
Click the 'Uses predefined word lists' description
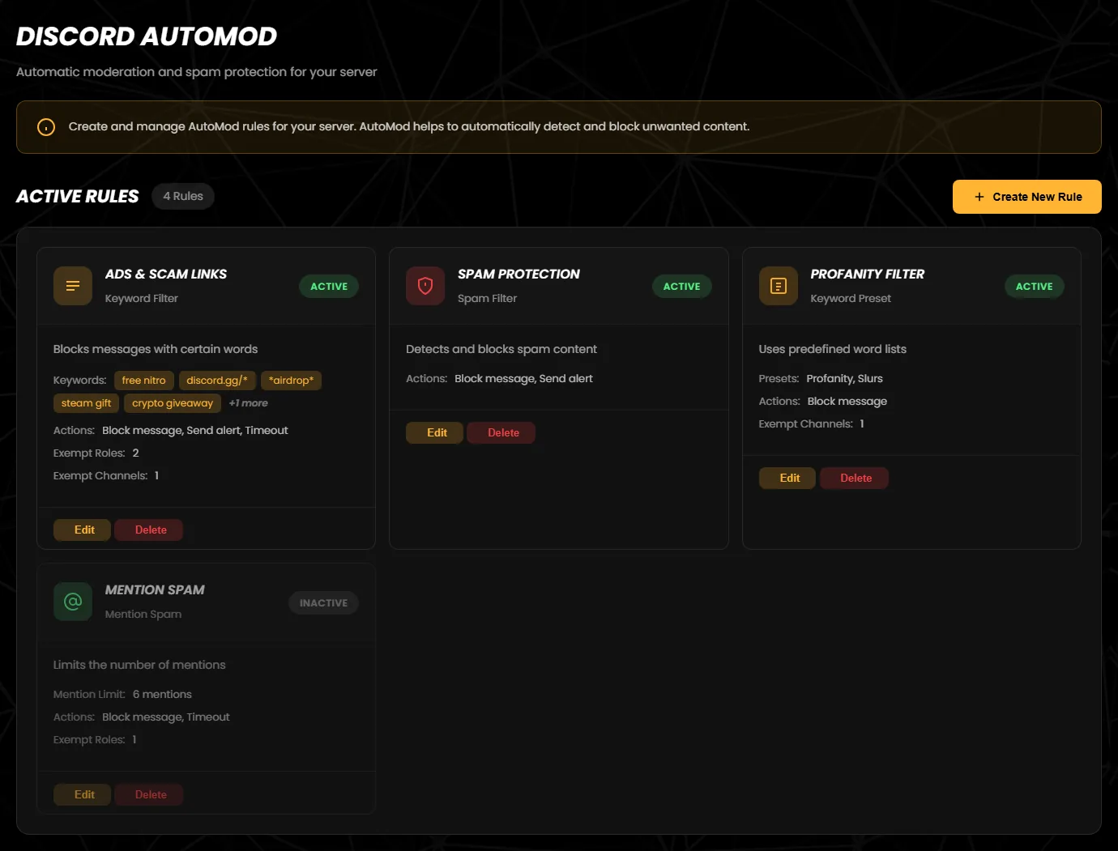833,349
